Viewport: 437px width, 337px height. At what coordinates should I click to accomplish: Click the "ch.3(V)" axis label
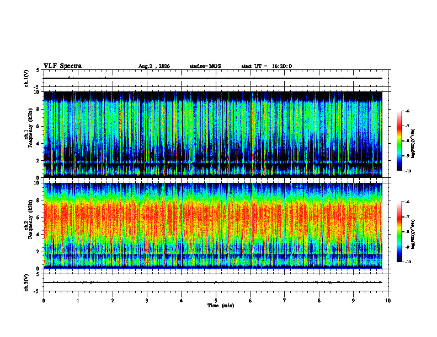[26, 283]
